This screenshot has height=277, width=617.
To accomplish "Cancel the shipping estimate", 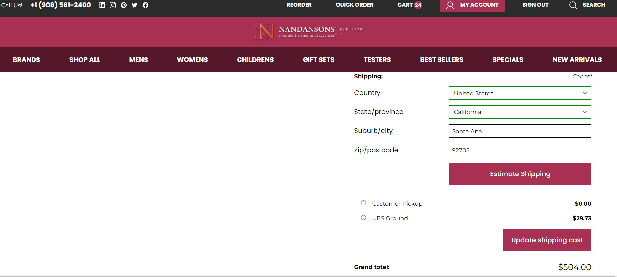I will tap(582, 76).
